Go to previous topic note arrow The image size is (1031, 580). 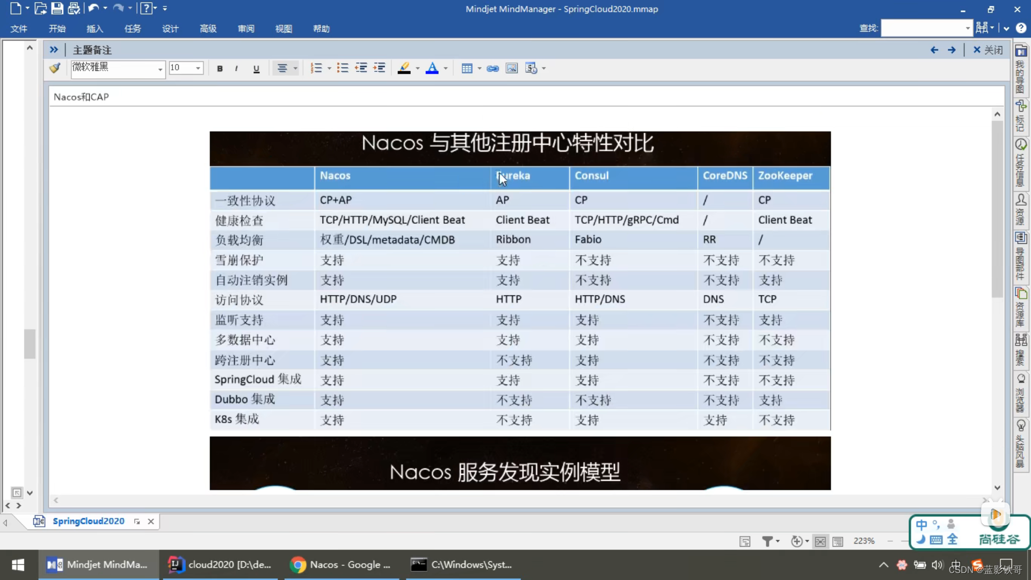click(934, 50)
